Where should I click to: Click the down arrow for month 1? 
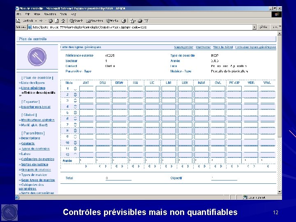coord(75,90)
